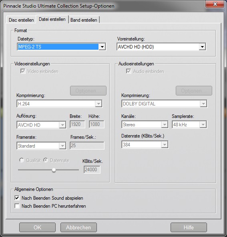Click the video Optionen button
Image resolution: width=227 pixels, height=237 pixels.
(88, 91)
